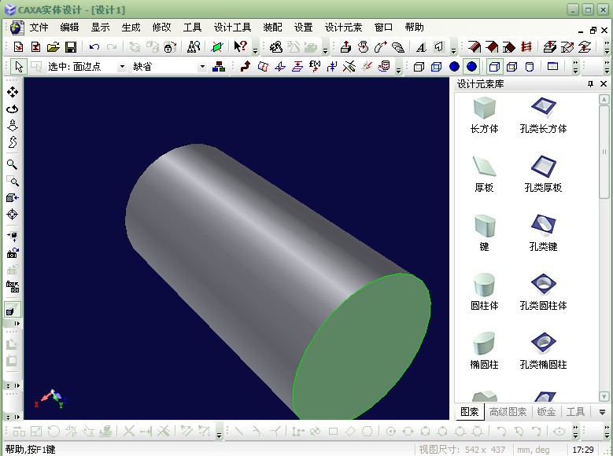This screenshot has height=456, width=613.
Task: Click the context help arrow-question icon
Action: click(240, 47)
